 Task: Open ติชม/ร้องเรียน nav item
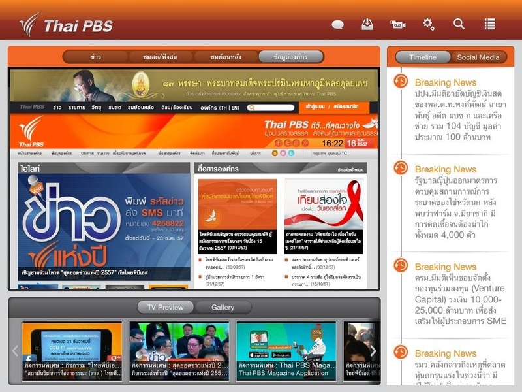[177, 107]
